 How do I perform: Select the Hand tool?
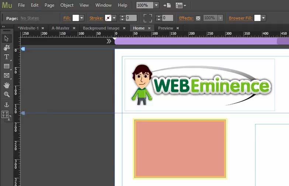tap(7, 85)
